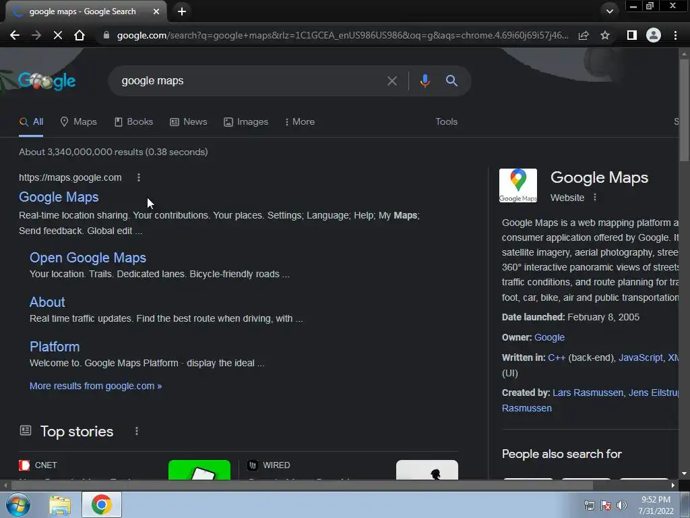Open the volume speaker icon
The image size is (690, 518).
(x=622, y=506)
